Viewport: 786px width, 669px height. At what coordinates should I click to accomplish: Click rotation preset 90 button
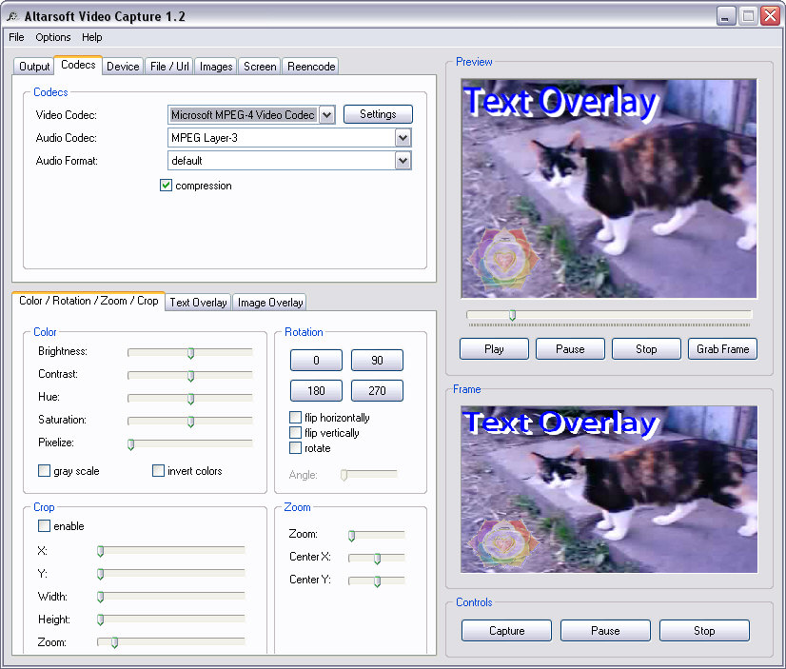pos(377,361)
